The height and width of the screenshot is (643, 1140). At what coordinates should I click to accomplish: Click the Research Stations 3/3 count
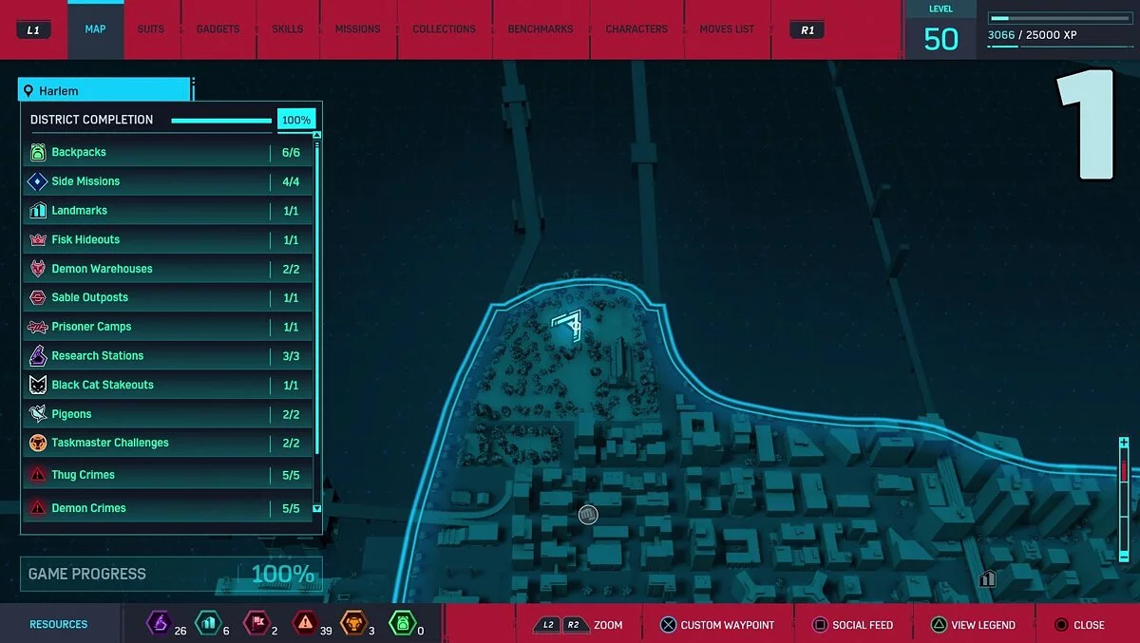291,356
